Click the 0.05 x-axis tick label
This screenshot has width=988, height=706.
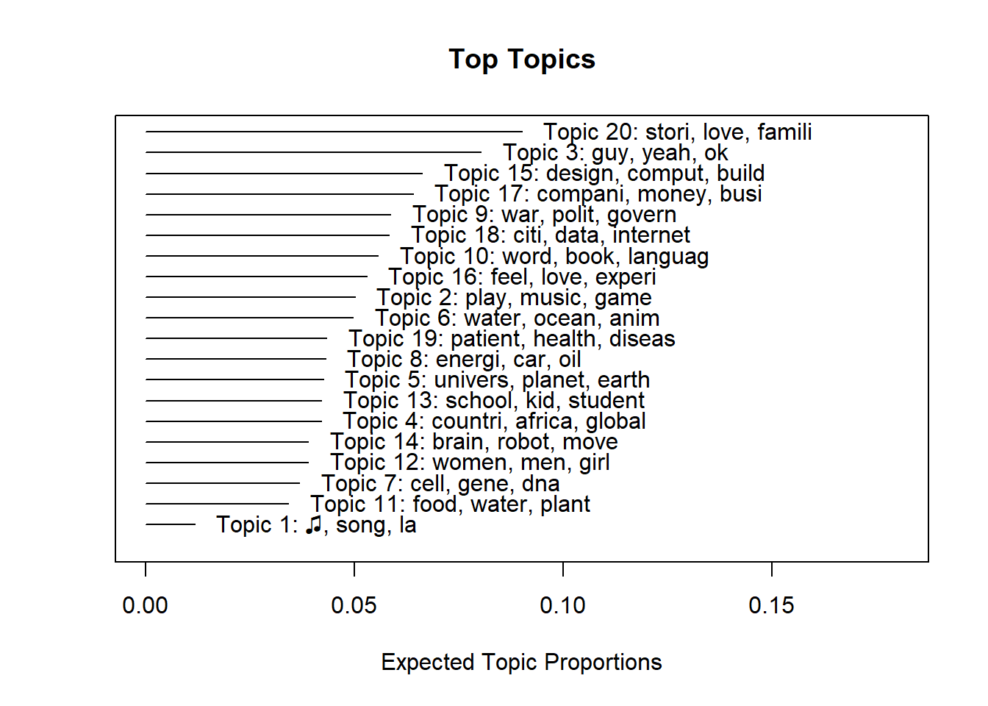click(x=354, y=605)
